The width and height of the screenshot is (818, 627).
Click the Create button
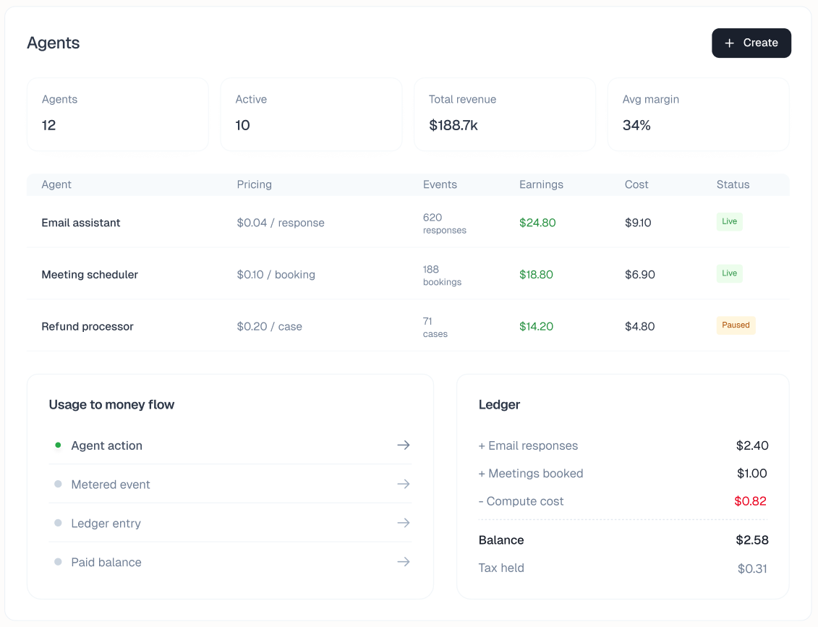(751, 43)
